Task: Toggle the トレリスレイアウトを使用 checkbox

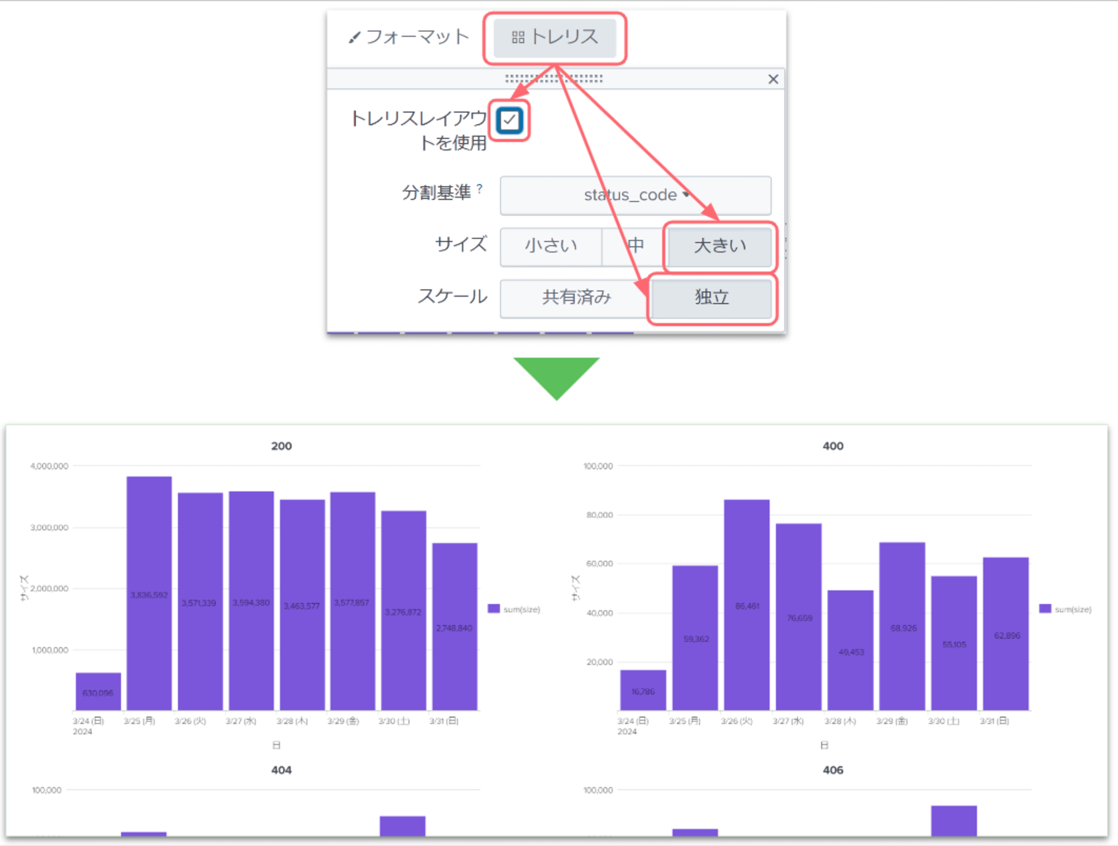Action: pyautogui.click(x=509, y=120)
